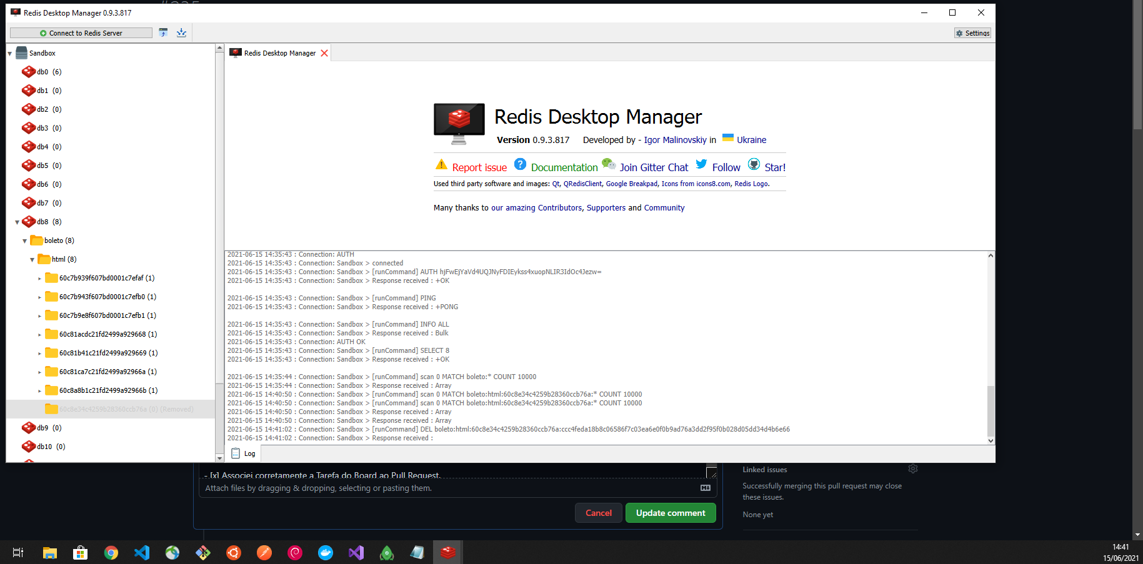Open Visual Studio Code from the taskbar
Image resolution: width=1143 pixels, height=564 pixels.
pos(142,553)
